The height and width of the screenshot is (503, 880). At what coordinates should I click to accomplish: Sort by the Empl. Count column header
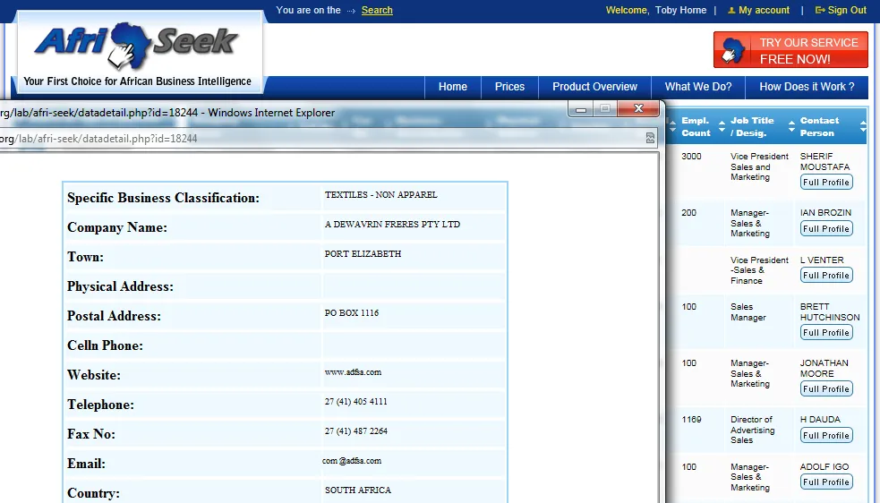[696, 127]
